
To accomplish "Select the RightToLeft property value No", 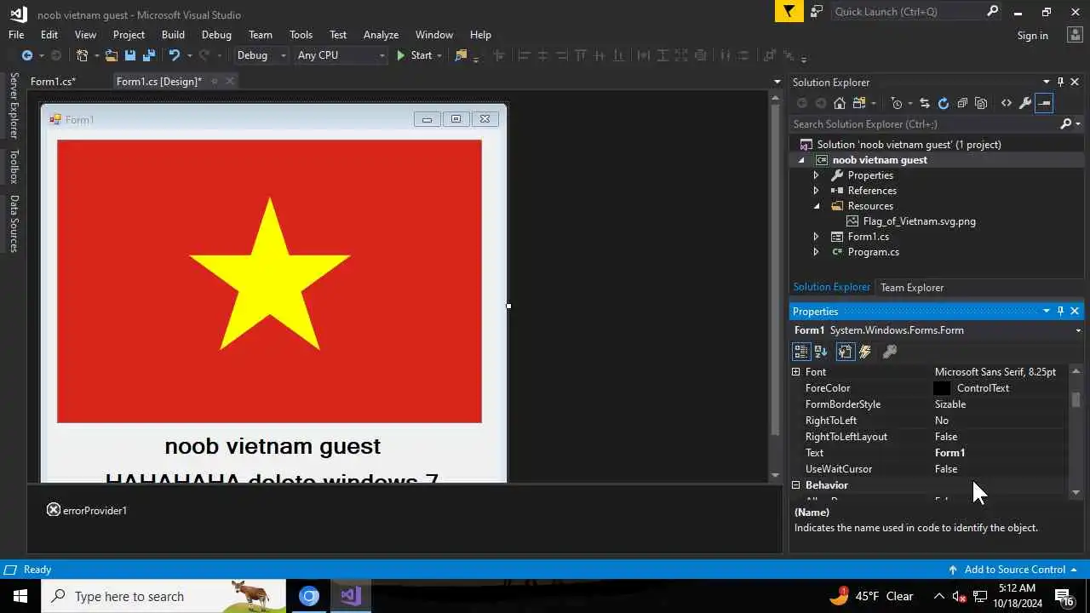I will [942, 421].
